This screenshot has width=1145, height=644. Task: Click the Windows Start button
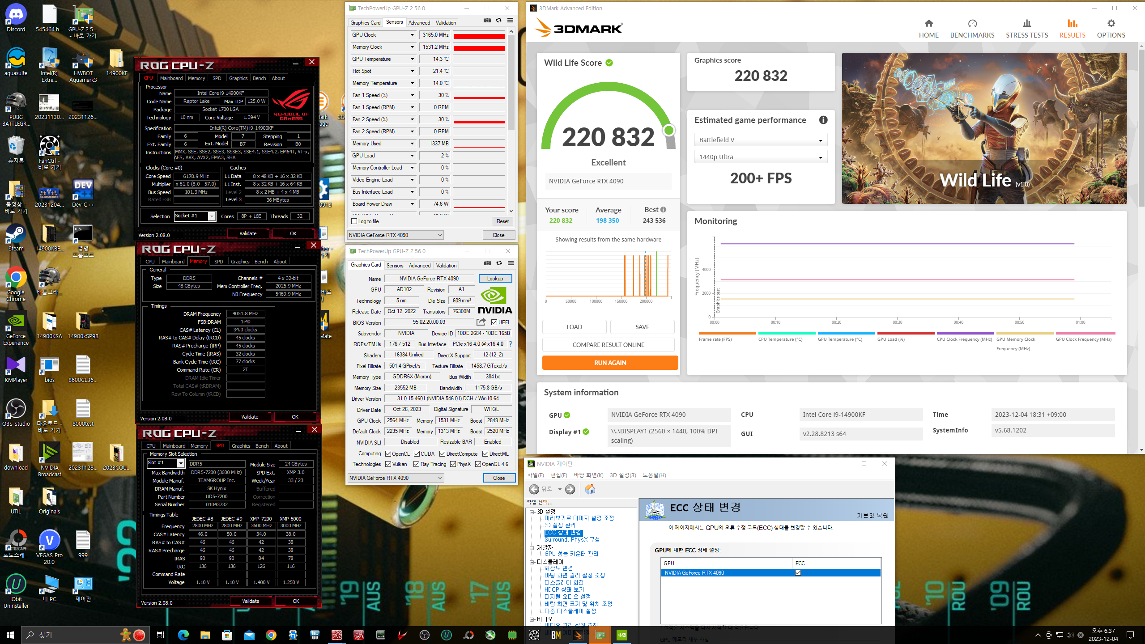tap(10, 635)
